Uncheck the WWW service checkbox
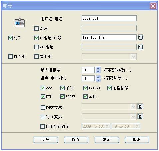Screen dimensions: 159x151 (x=43, y=88)
